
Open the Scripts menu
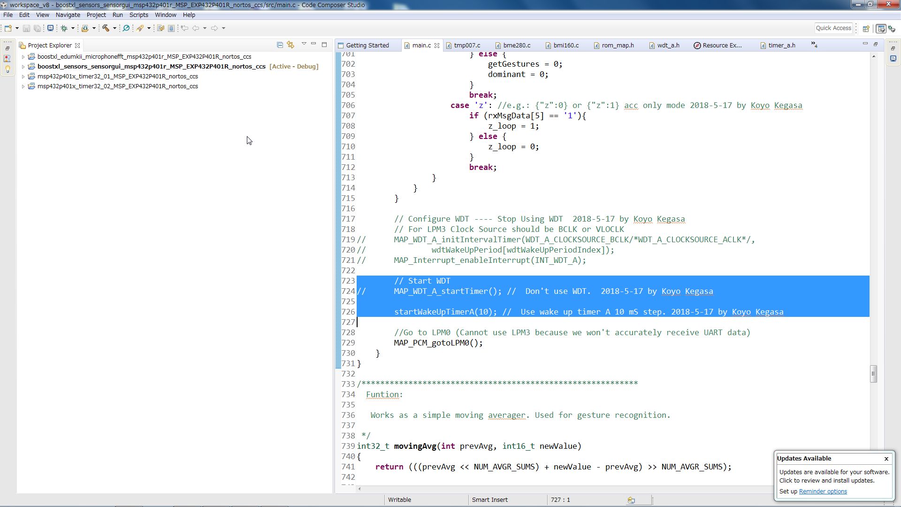click(x=138, y=15)
